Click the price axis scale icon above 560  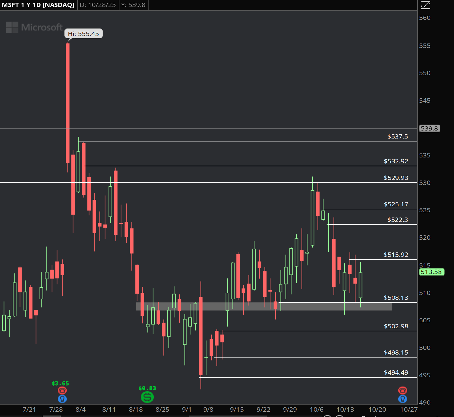click(x=426, y=5)
